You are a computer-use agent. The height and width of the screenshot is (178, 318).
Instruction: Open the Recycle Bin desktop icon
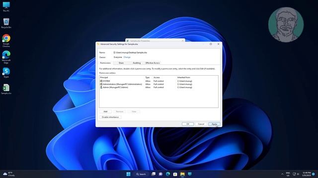[6, 23]
